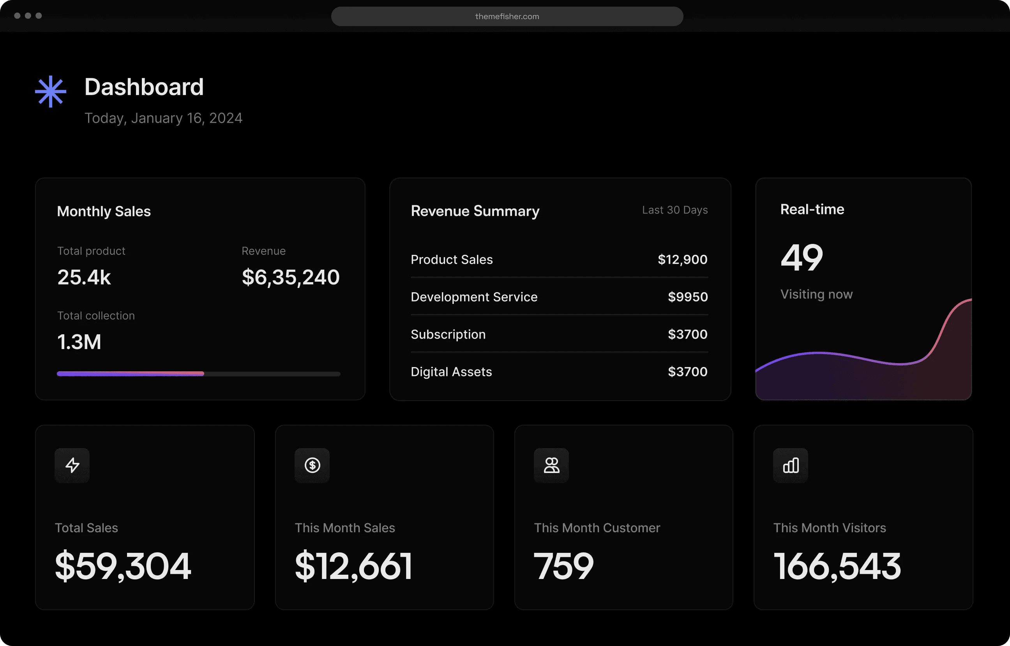Open the This Month Visitors 166,543 value

point(837,566)
